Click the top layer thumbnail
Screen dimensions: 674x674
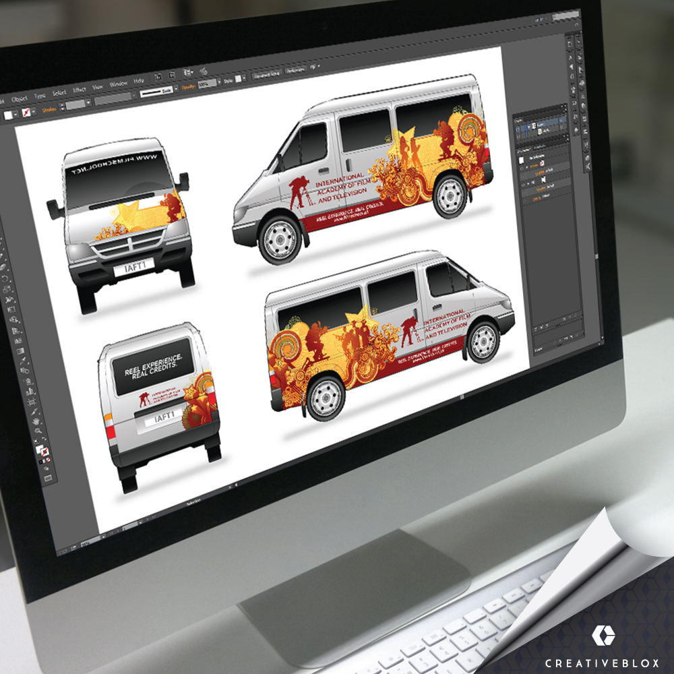point(534,125)
